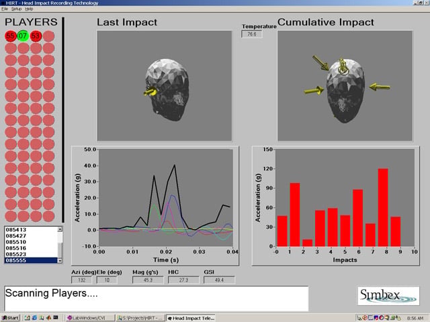Click the yellow arrow on Last Impact head
Screen dimensions: 430x322
coord(150,92)
